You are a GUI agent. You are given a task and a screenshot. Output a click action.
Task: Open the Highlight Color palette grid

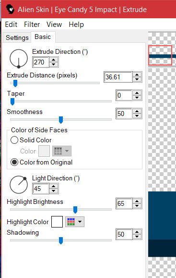tap(75, 222)
